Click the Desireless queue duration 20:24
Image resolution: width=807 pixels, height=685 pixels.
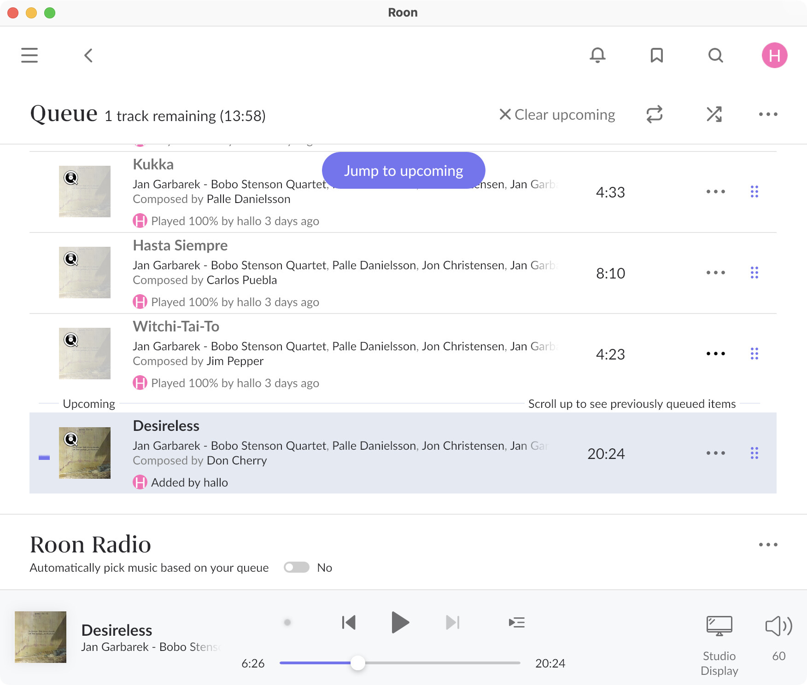(606, 453)
